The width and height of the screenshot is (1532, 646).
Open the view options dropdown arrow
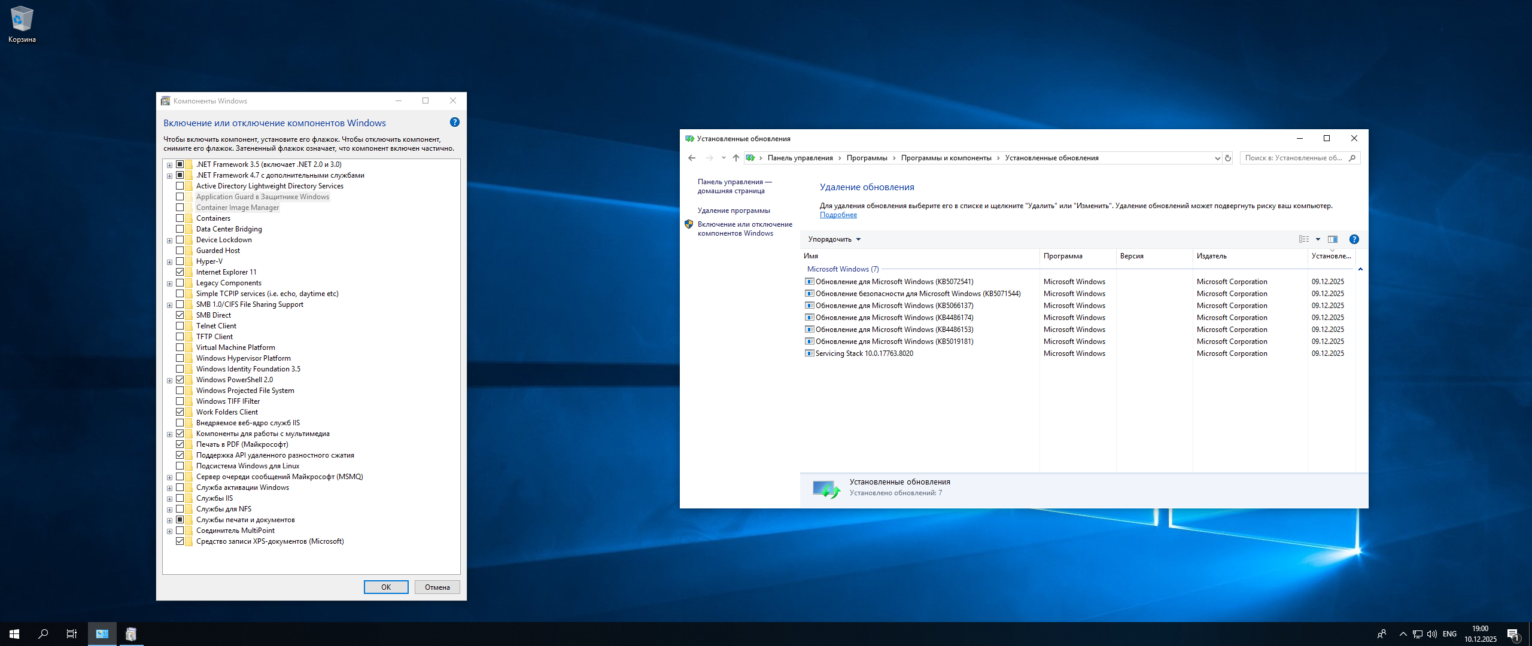1318,239
